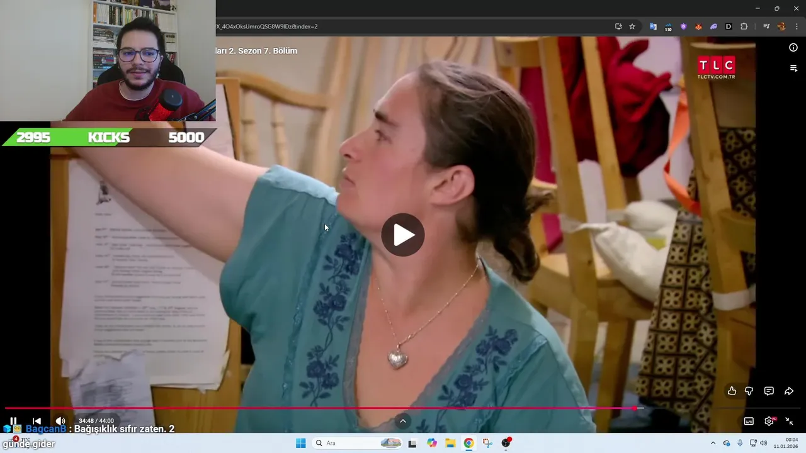Show hidden system tray icons

[x=713, y=443]
